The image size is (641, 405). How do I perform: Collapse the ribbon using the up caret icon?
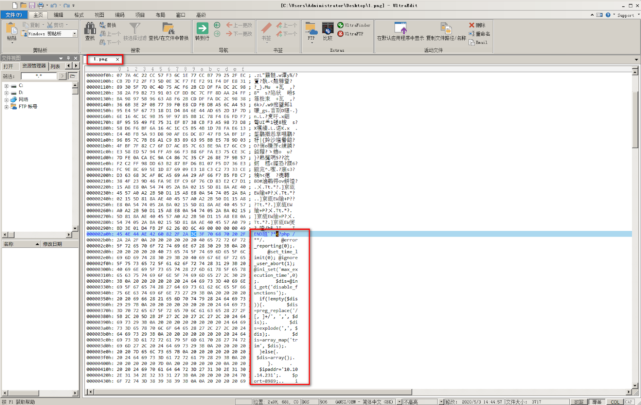coord(592,15)
